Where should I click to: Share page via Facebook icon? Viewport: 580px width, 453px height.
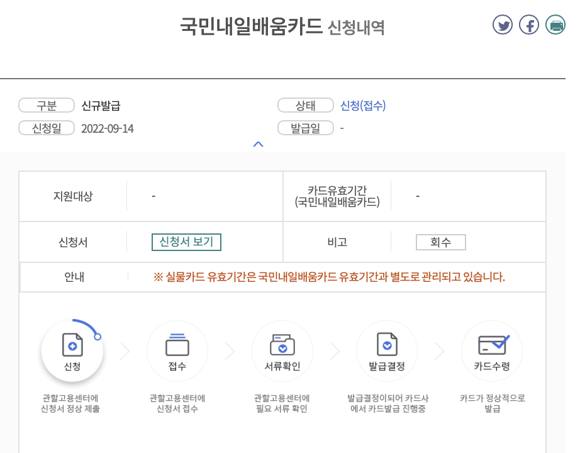click(529, 25)
